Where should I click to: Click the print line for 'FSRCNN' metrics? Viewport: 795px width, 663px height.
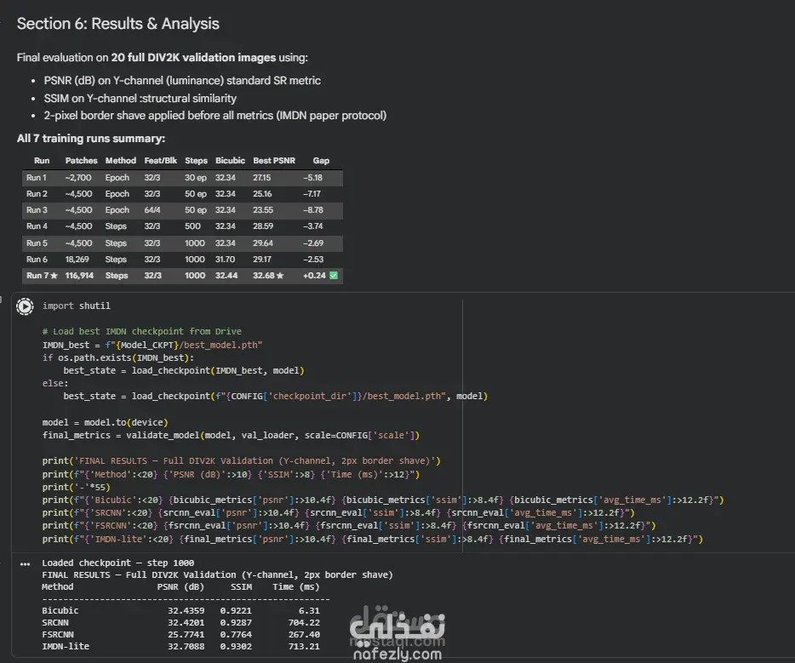click(x=349, y=526)
